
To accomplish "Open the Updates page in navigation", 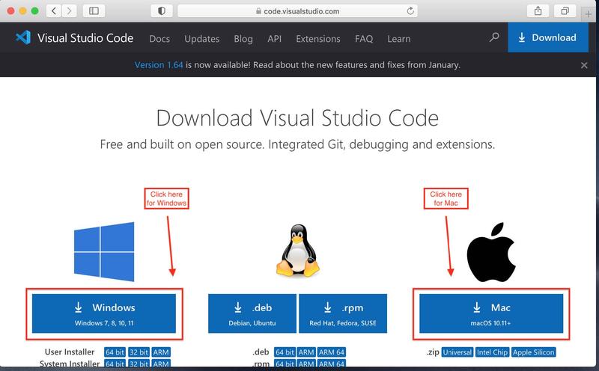I will coord(201,38).
